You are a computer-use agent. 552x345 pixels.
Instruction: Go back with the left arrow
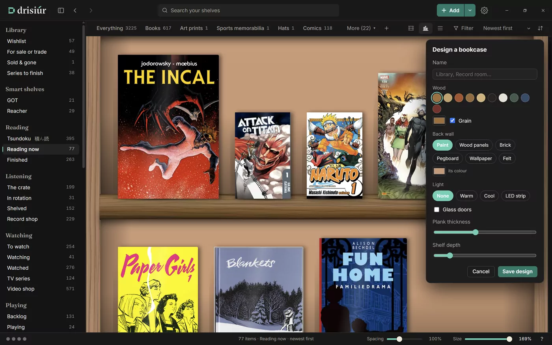coord(75,11)
